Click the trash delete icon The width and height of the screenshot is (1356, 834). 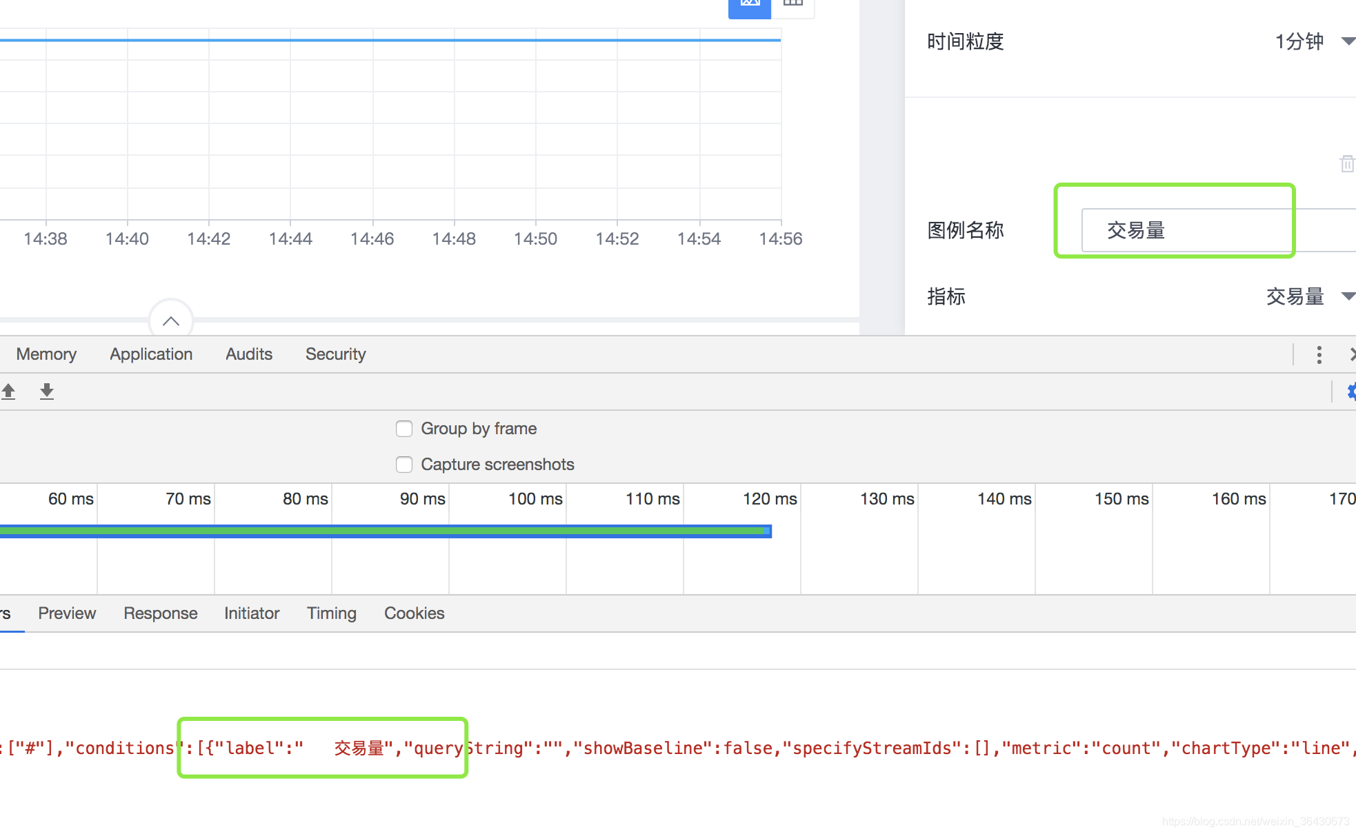[1347, 163]
